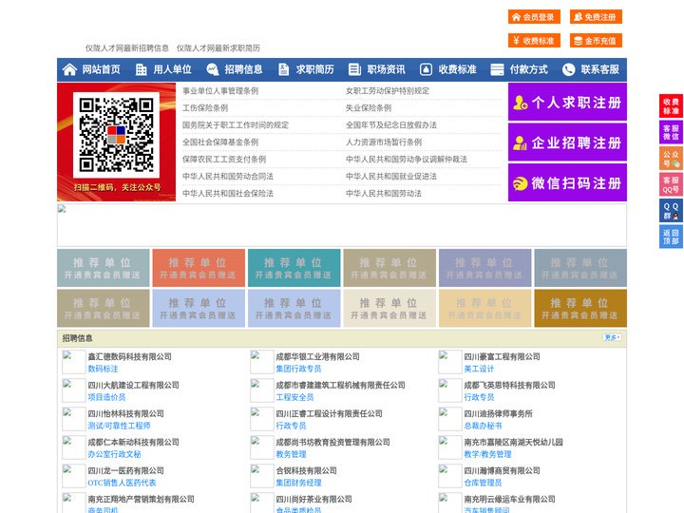Click the 免费注册 register button
684x513 pixels.
596,17
